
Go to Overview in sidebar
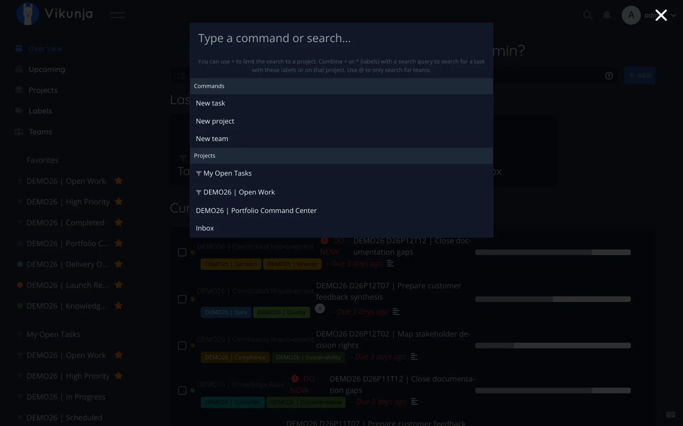point(45,49)
